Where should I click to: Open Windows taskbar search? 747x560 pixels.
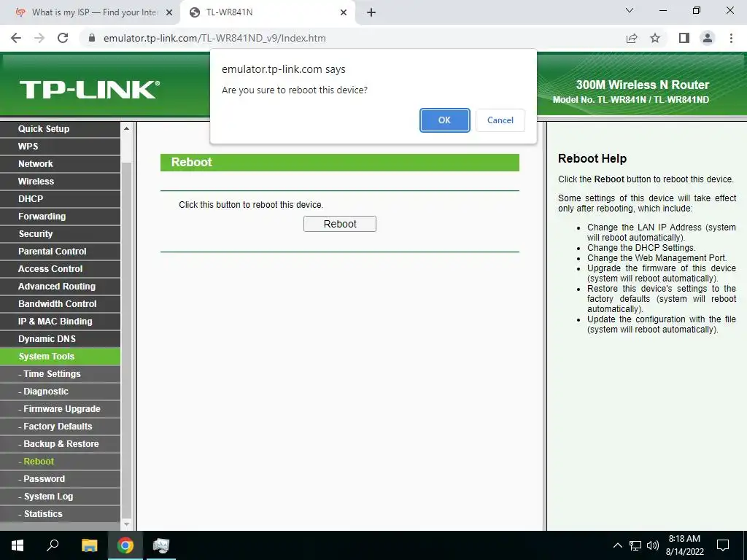[53, 545]
